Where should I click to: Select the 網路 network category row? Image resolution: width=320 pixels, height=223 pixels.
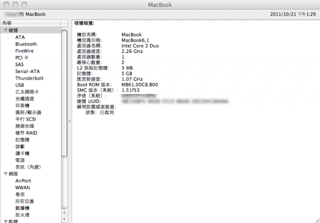[x=30, y=173]
